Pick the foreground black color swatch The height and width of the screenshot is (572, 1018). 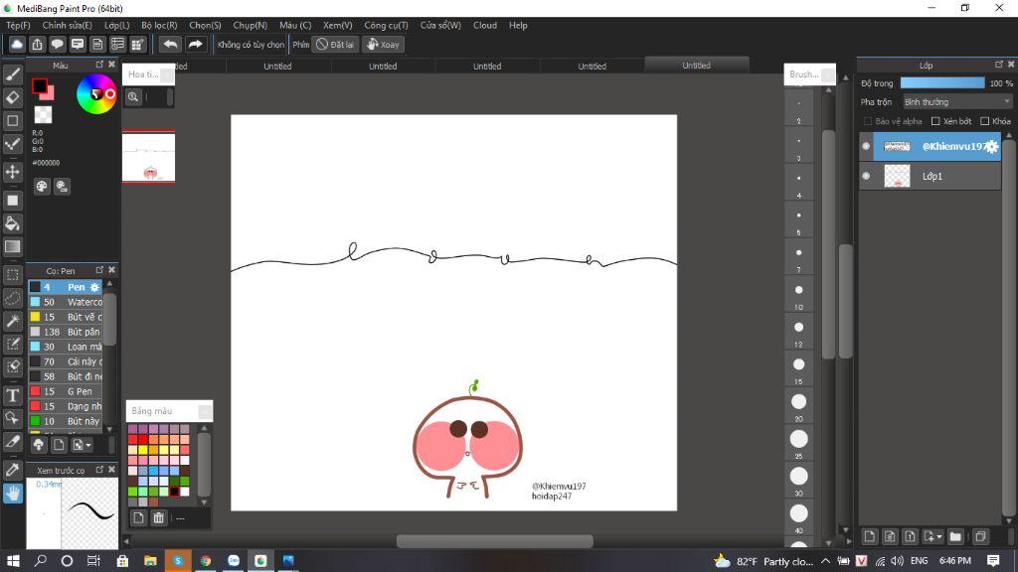(40, 85)
